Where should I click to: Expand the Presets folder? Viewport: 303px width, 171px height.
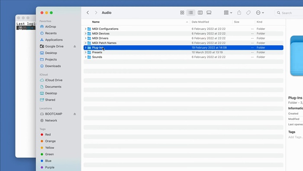tap(86, 52)
